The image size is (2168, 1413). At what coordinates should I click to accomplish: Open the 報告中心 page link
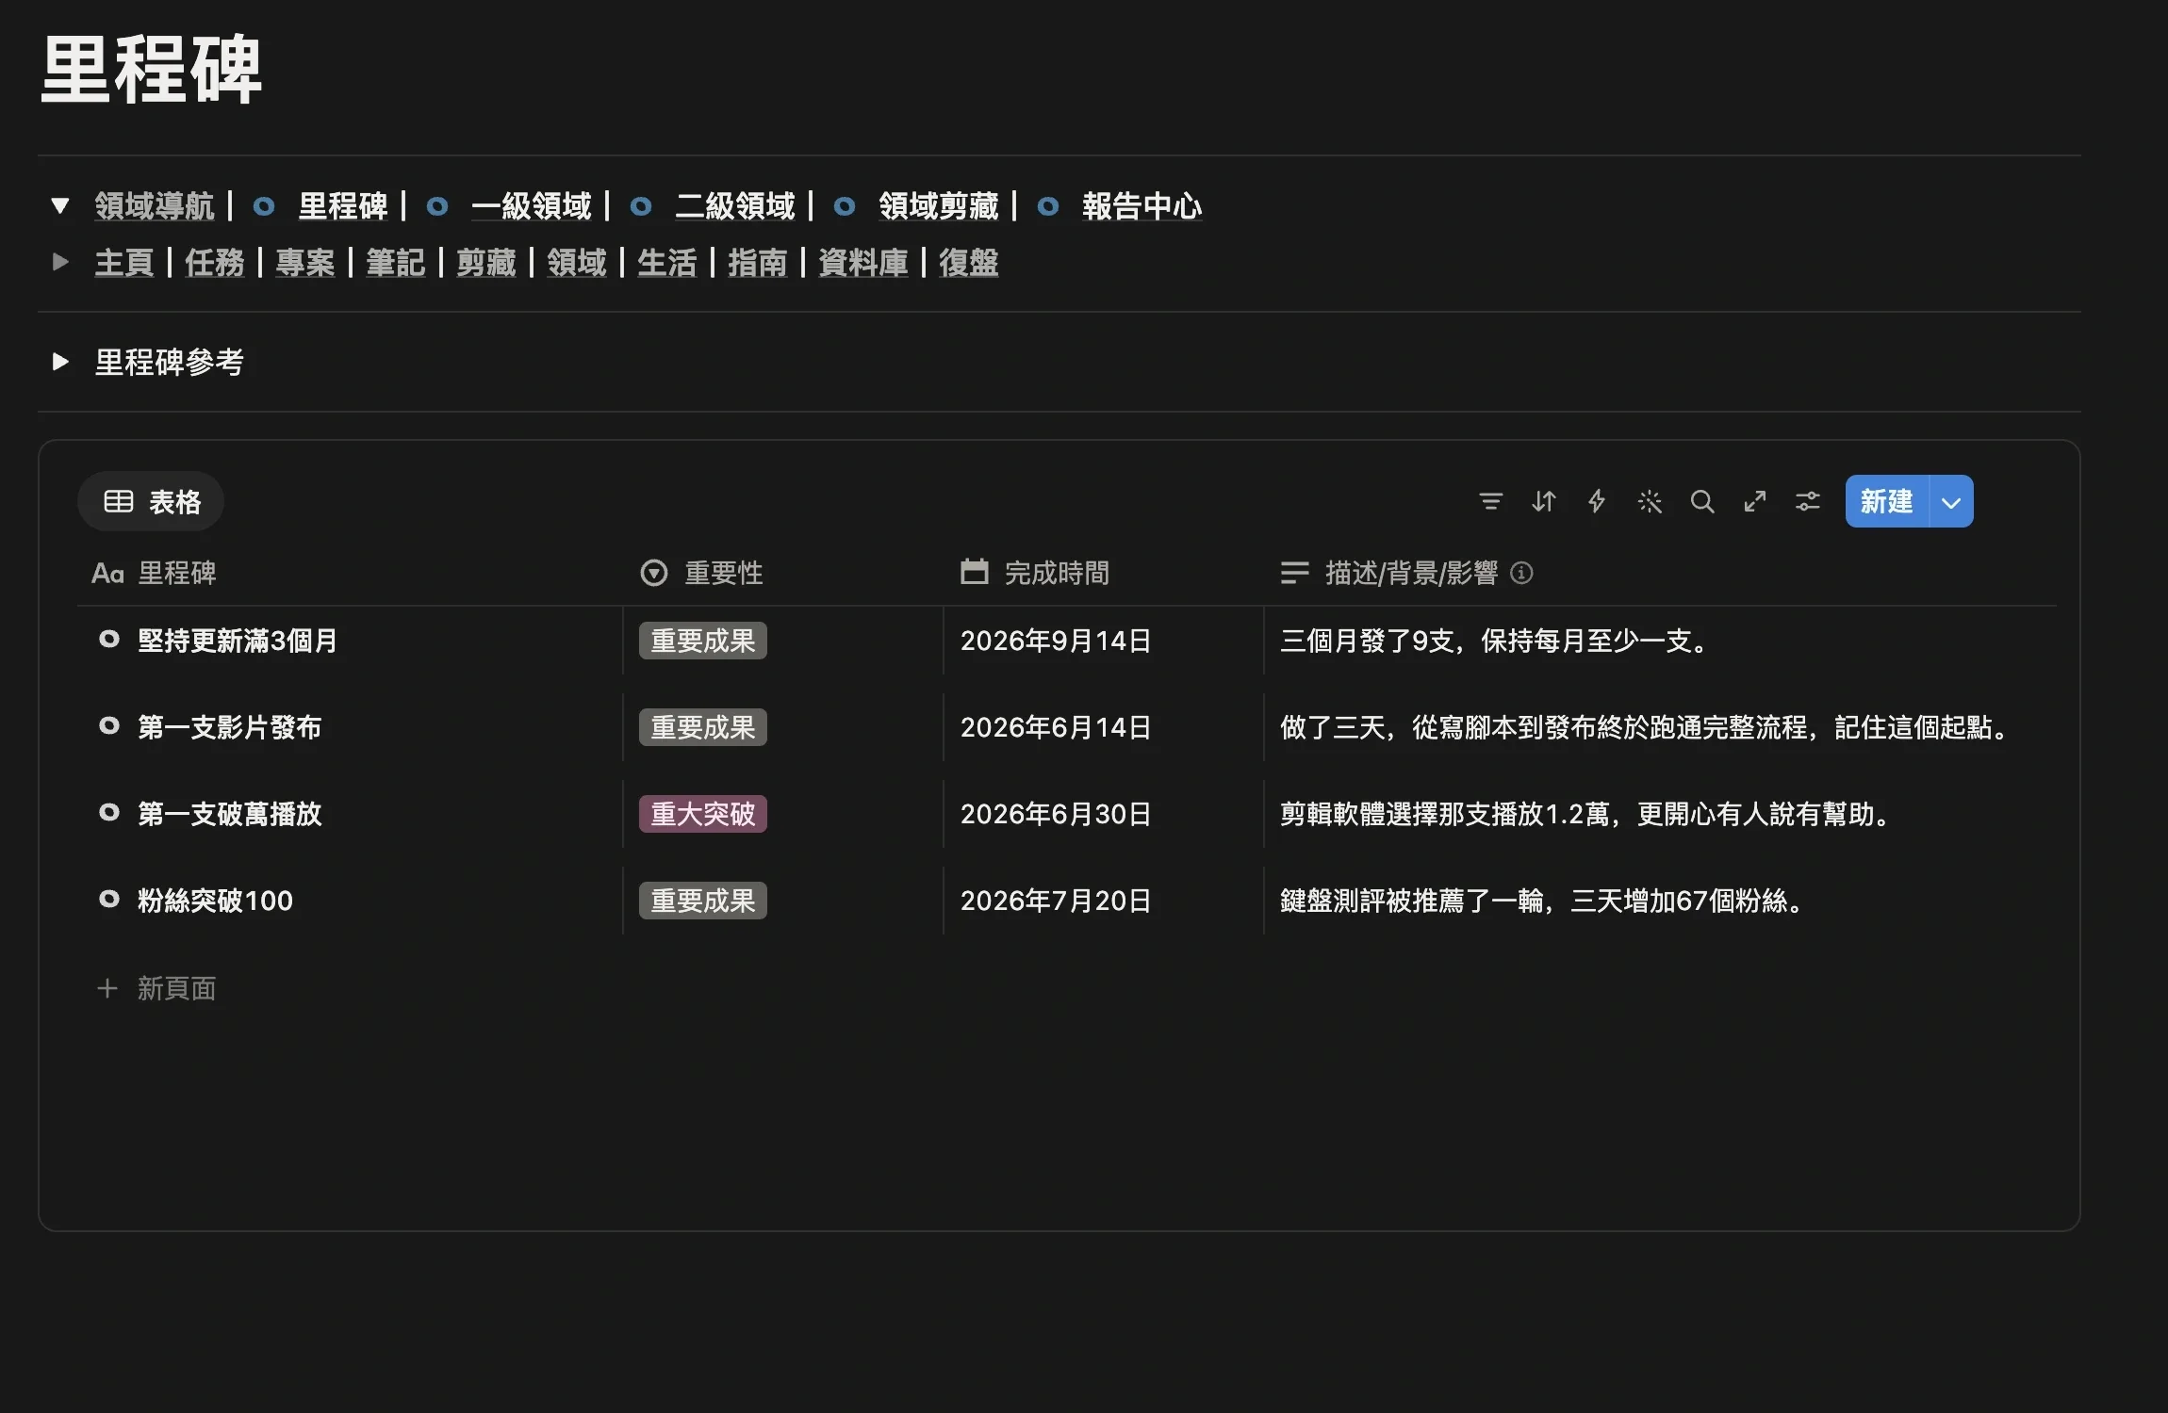1142,205
